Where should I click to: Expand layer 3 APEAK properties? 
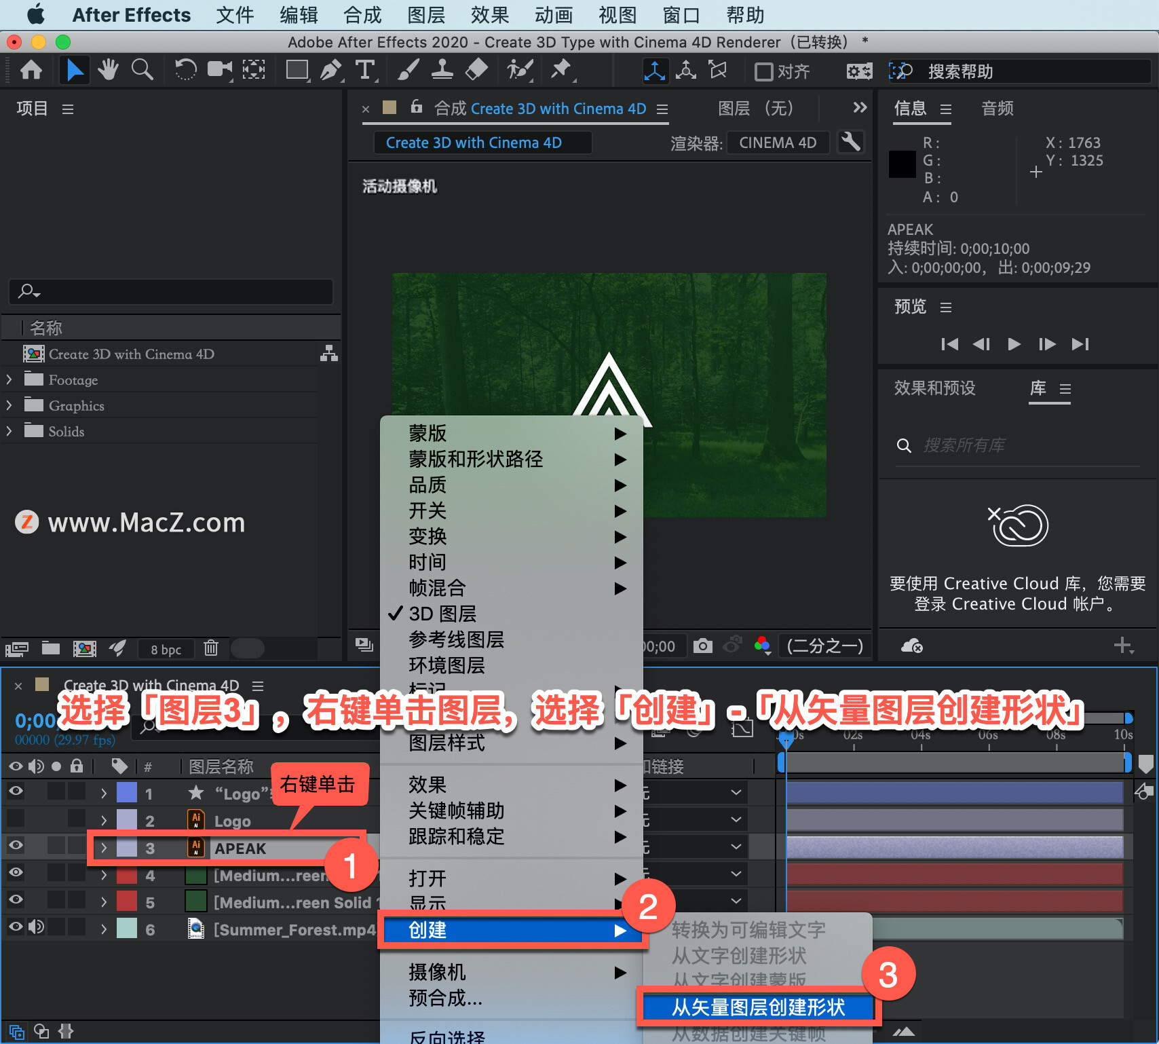(104, 848)
